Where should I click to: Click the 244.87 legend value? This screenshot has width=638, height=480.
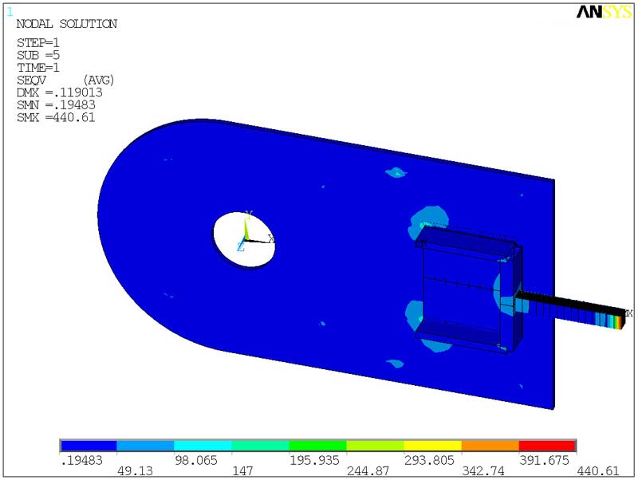click(x=368, y=471)
